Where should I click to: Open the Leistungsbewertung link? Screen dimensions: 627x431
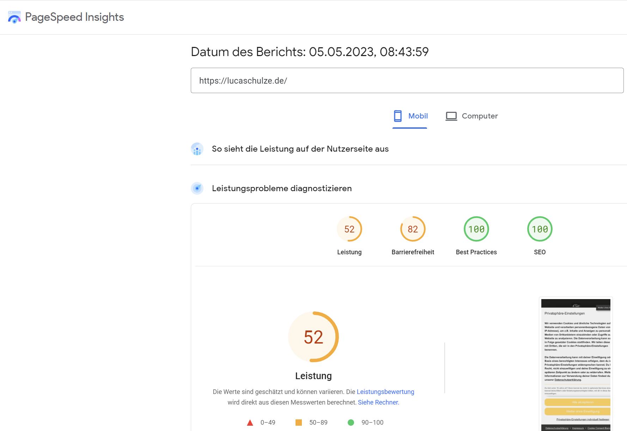385,392
